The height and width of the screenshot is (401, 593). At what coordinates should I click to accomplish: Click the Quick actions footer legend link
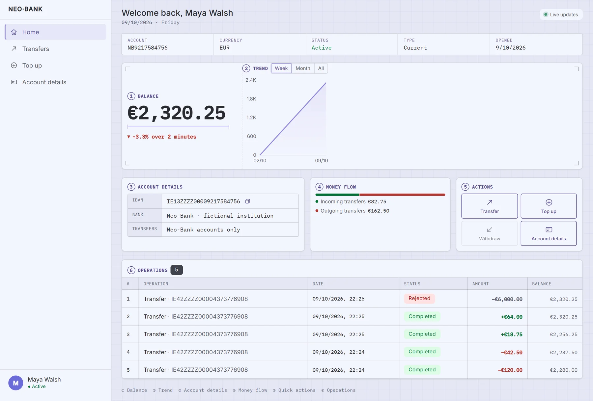click(294, 390)
